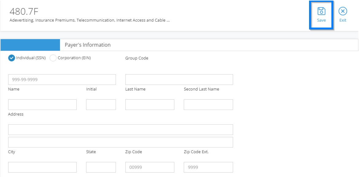Image resolution: width=359 pixels, height=177 pixels.
Task: Click the first Address line field
Action: 121,130
